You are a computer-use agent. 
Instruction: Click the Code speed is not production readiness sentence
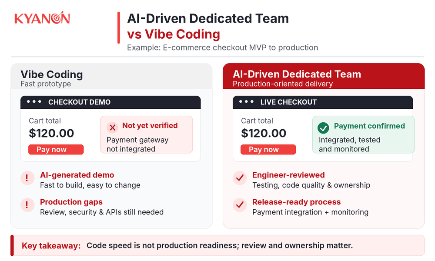pyautogui.click(x=220, y=245)
